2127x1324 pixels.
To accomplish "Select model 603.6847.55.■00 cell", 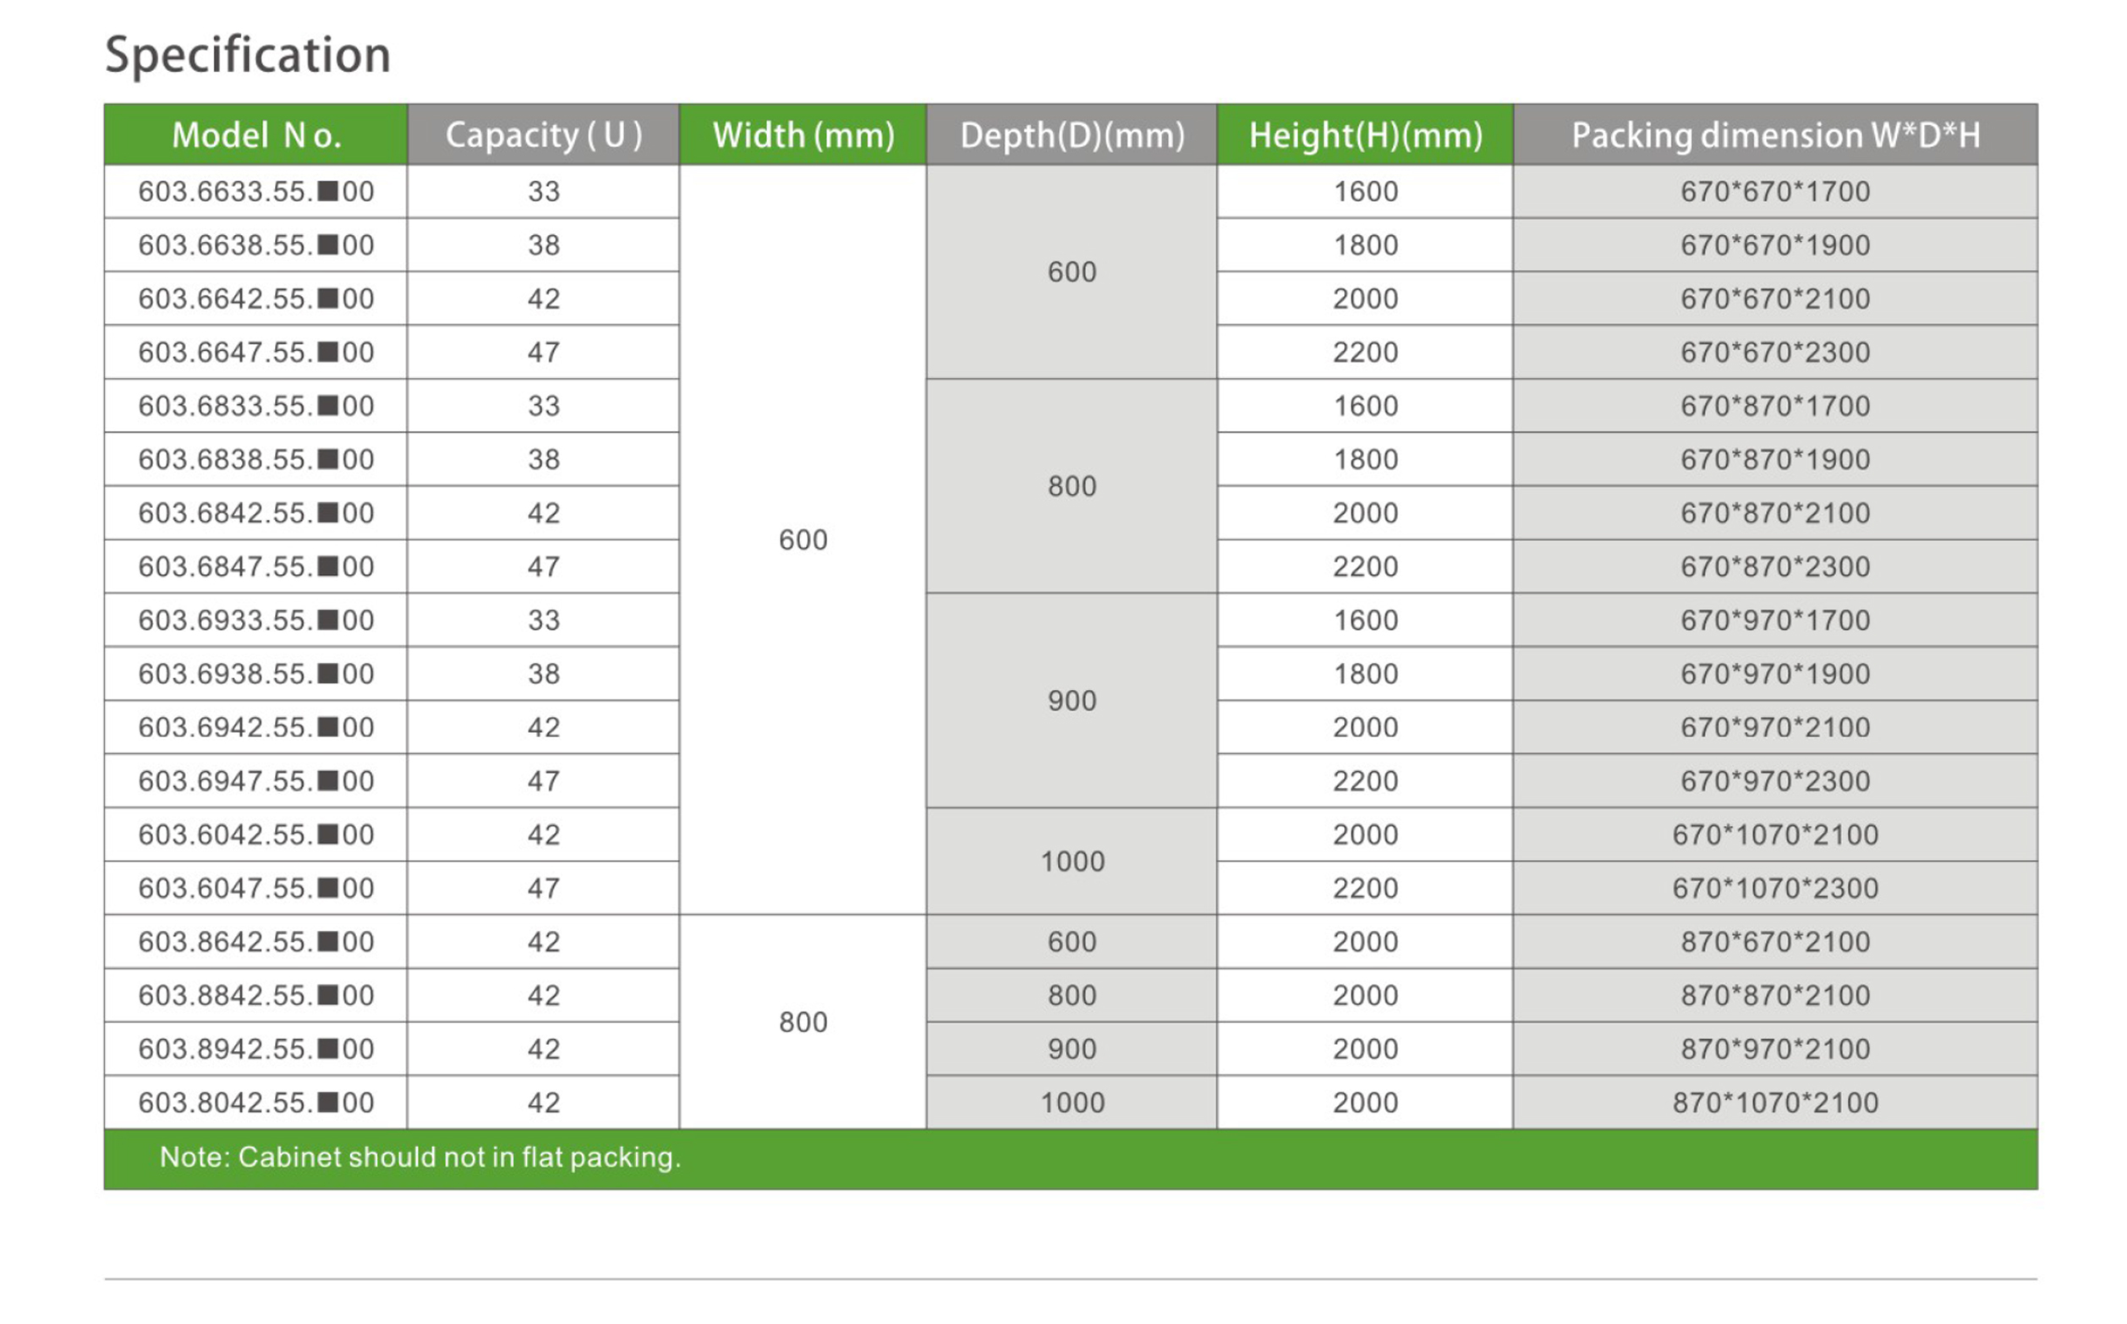I will [255, 566].
